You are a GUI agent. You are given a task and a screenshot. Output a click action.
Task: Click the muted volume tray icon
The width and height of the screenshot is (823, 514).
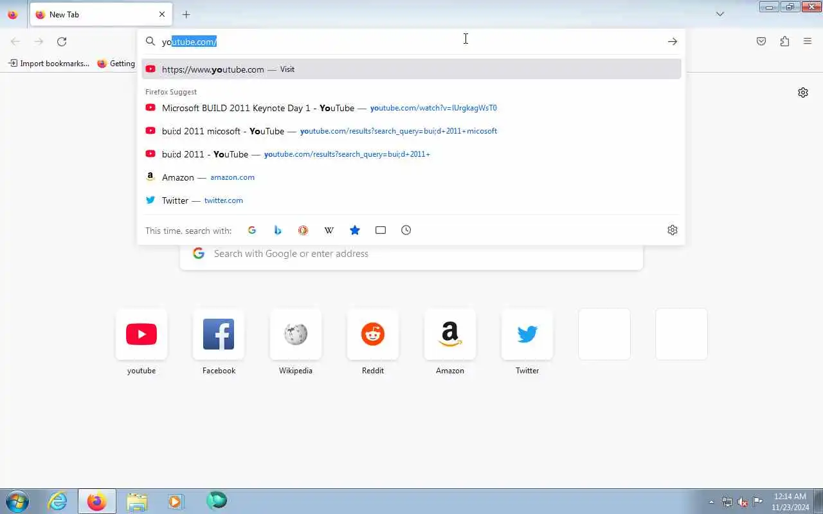click(743, 502)
